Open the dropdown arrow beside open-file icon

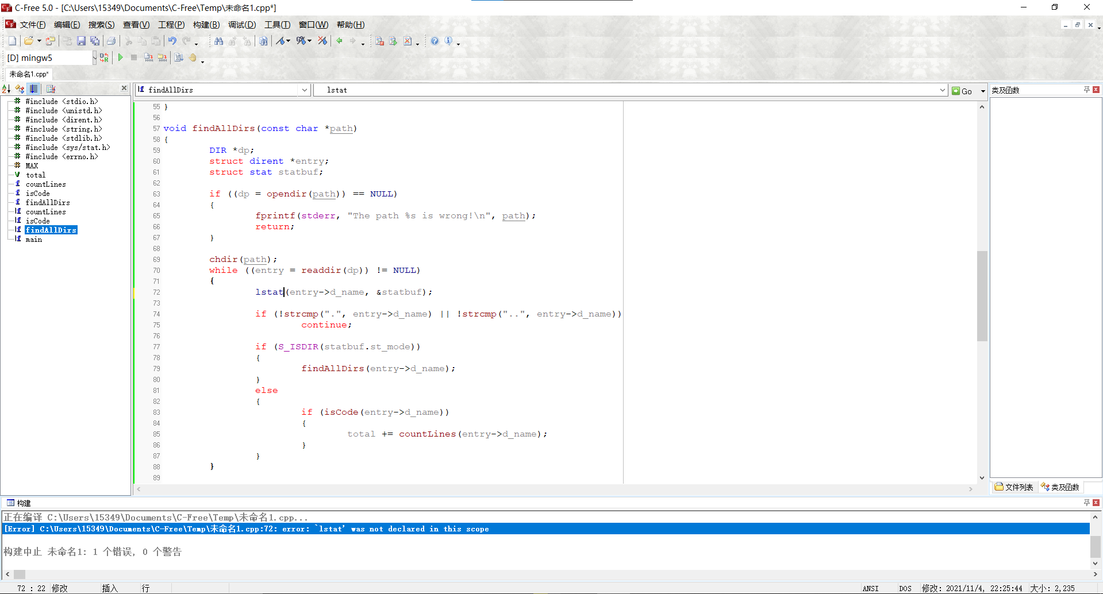39,41
